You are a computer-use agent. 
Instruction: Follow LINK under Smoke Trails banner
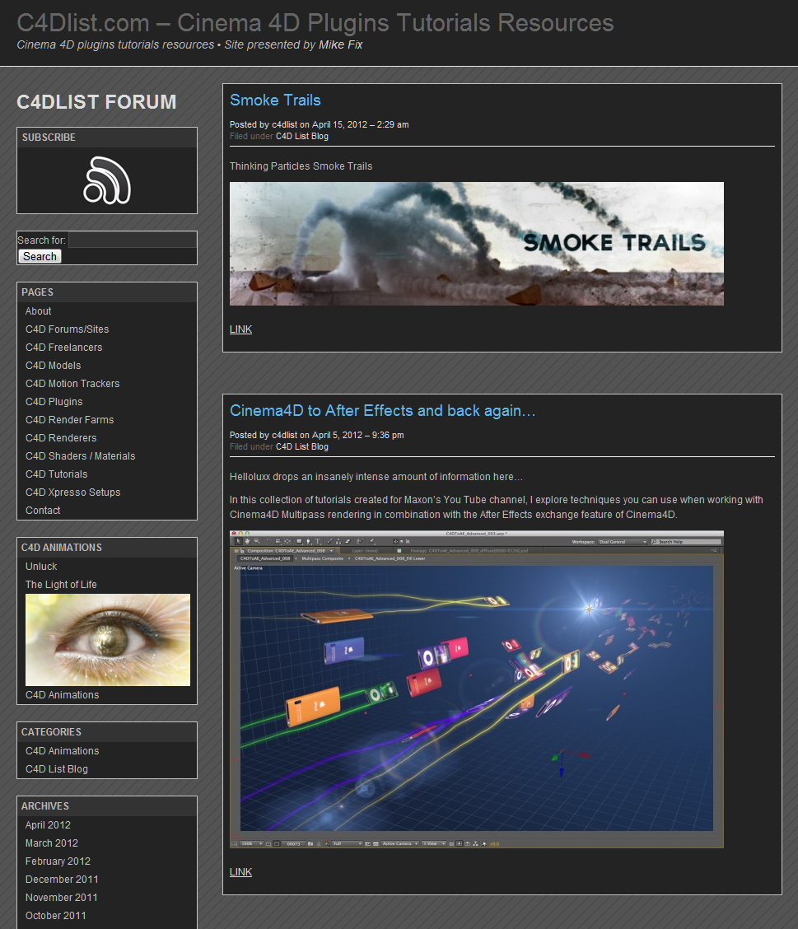click(x=241, y=329)
